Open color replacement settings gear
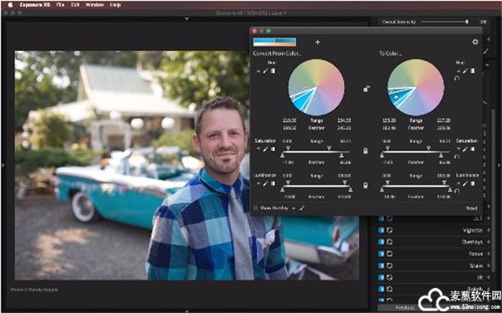The image size is (502, 313). [475, 42]
